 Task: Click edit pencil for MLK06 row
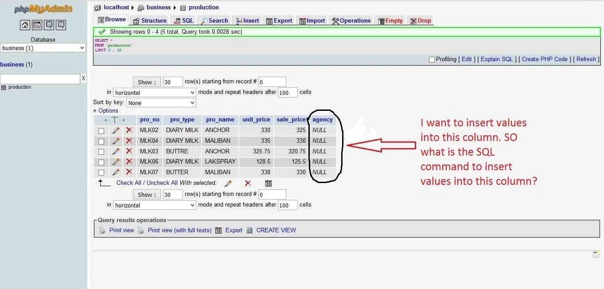(x=116, y=162)
